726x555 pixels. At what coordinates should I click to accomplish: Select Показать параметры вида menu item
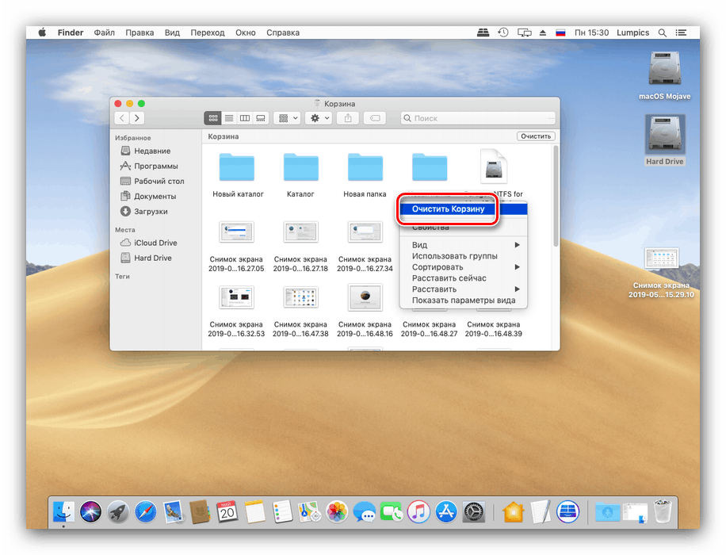(463, 300)
